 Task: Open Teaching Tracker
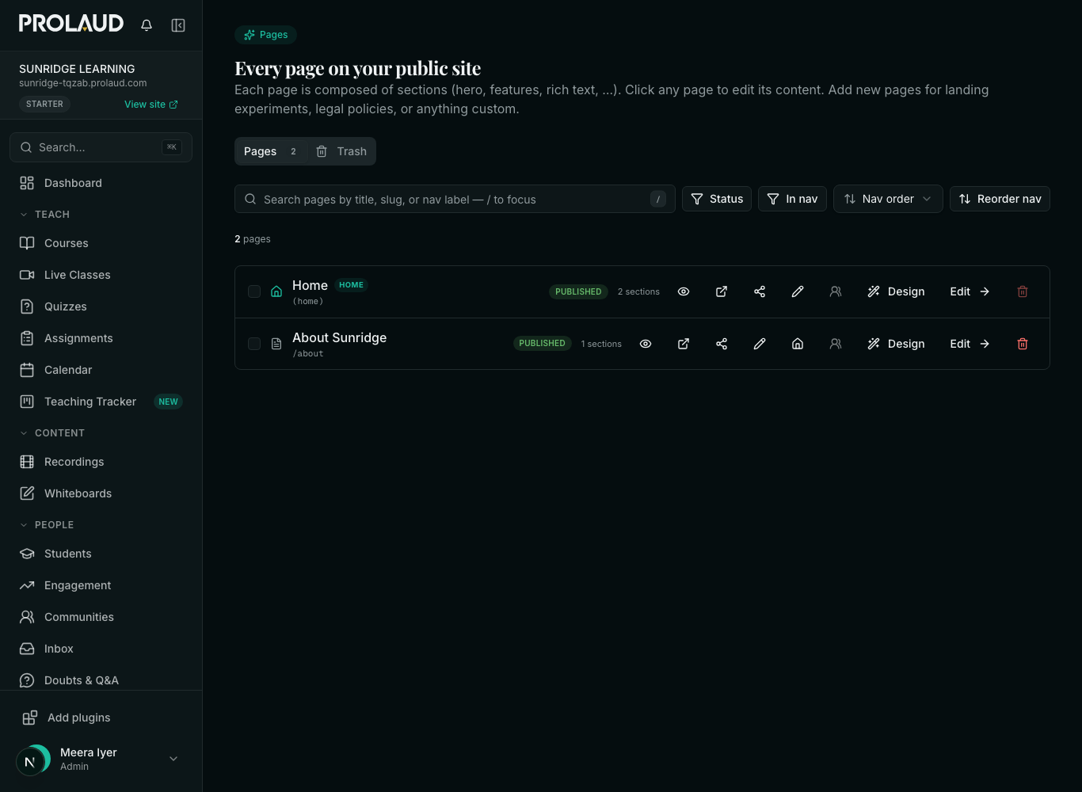tap(101, 402)
